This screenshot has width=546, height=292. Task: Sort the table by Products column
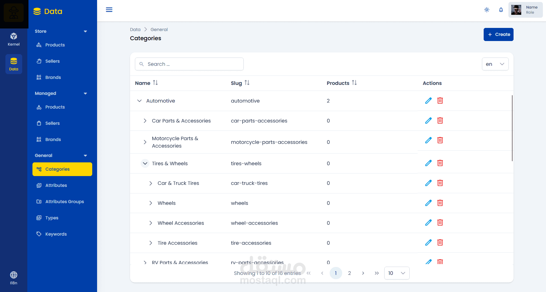click(x=354, y=83)
